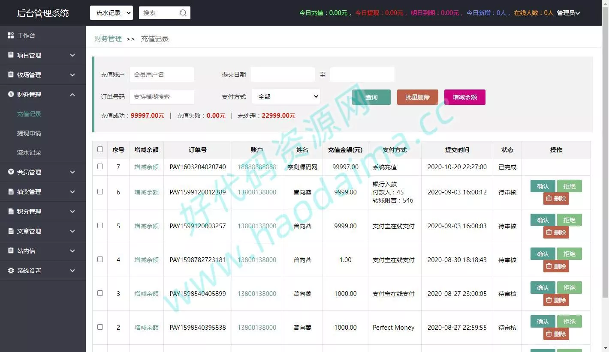Toggle the select-all checkbox in table header
This screenshot has width=609, height=352.
[x=100, y=149]
